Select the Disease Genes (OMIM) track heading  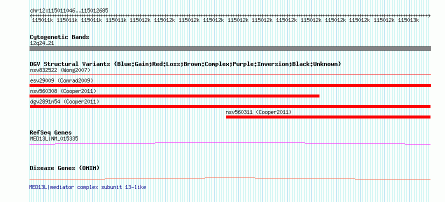coord(64,168)
